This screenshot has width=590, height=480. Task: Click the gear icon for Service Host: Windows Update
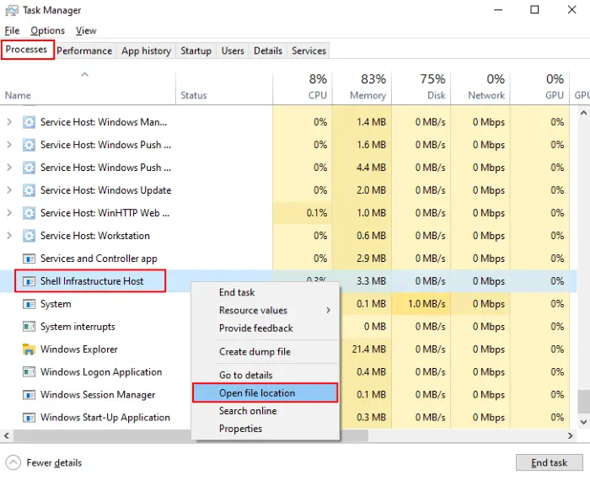(x=29, y=190)
